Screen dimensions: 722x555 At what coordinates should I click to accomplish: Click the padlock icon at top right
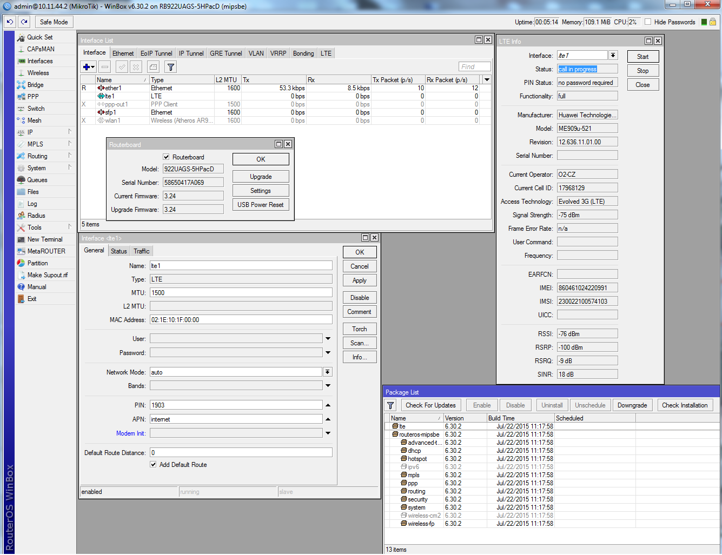click(x=713, y=22)
